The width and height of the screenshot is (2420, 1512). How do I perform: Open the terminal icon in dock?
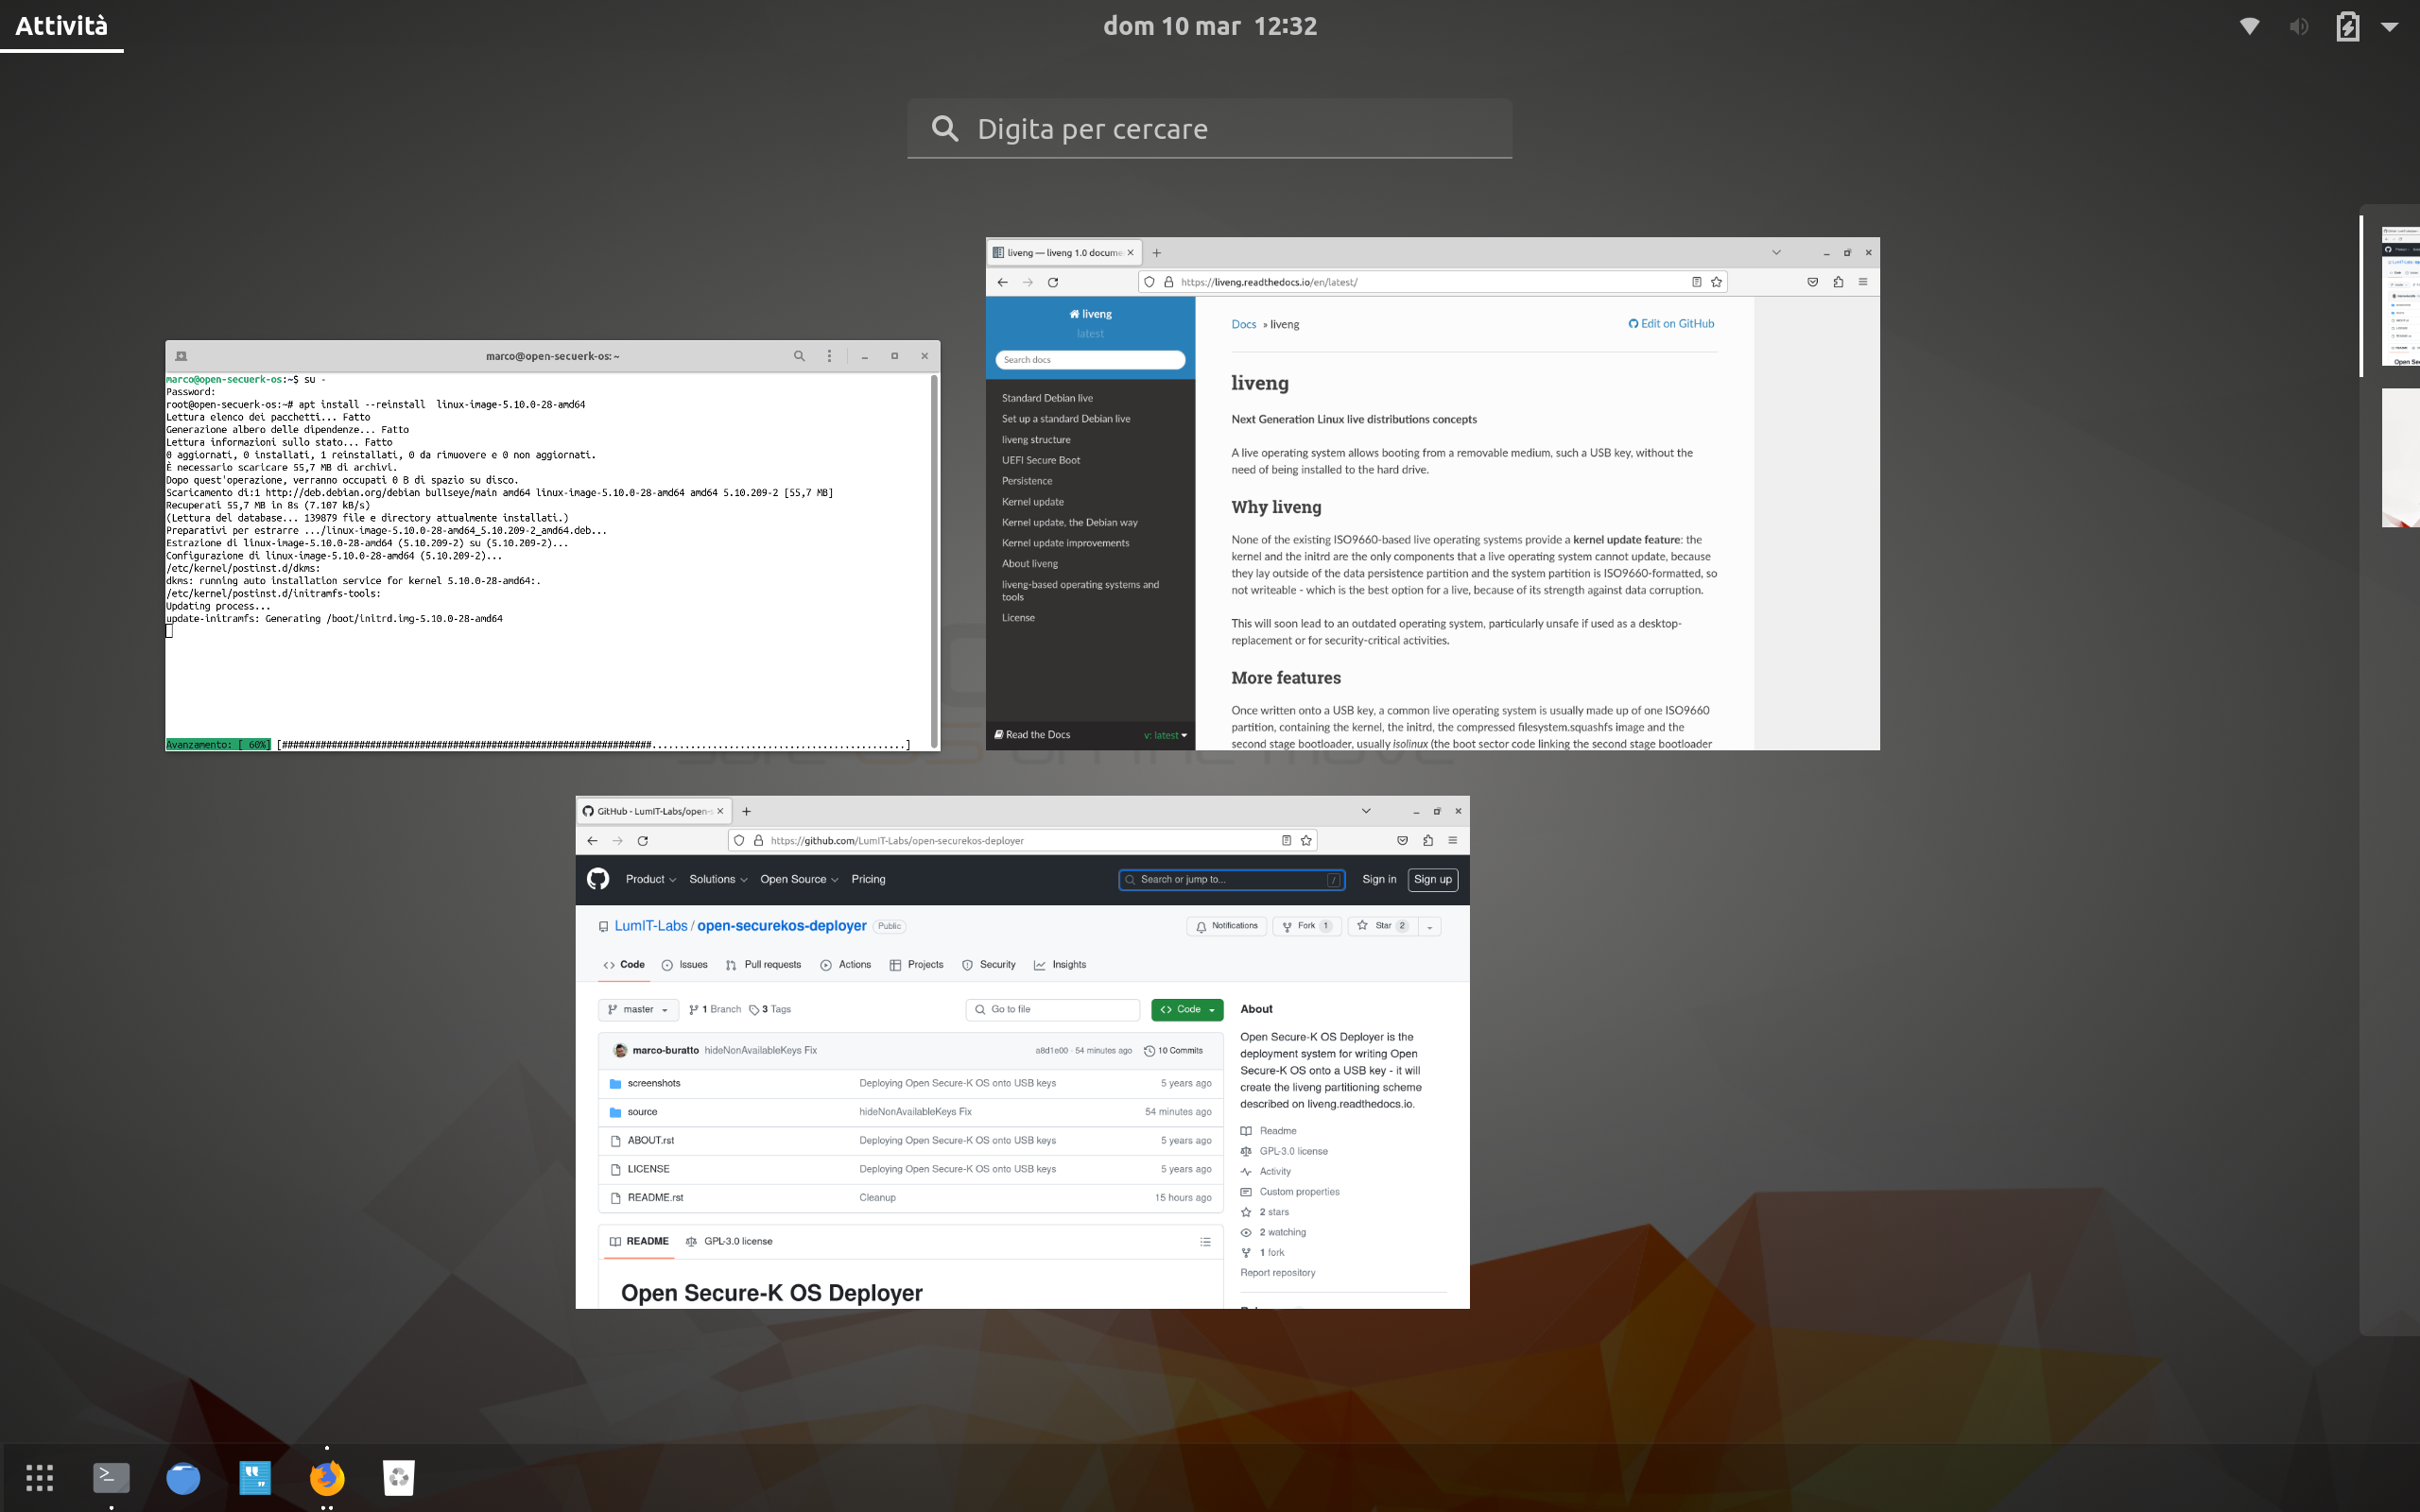111,1477
